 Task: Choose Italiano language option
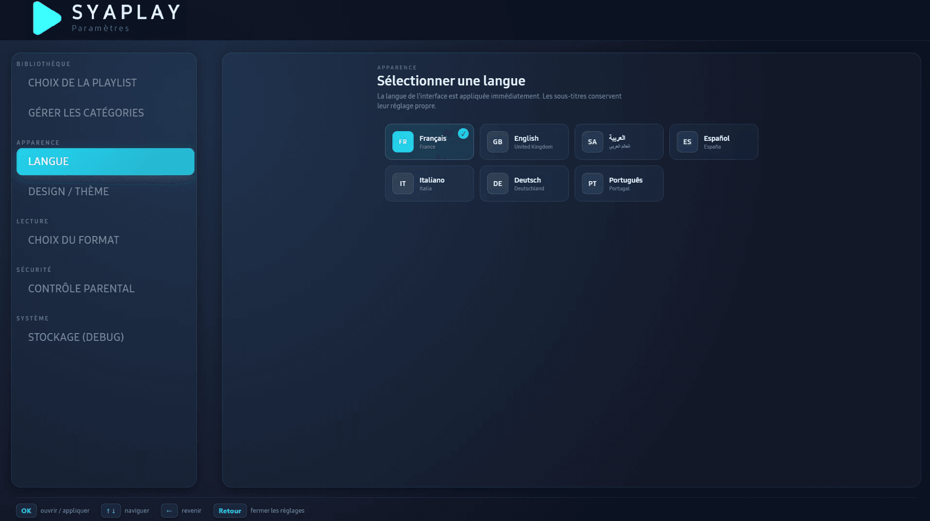429,184
